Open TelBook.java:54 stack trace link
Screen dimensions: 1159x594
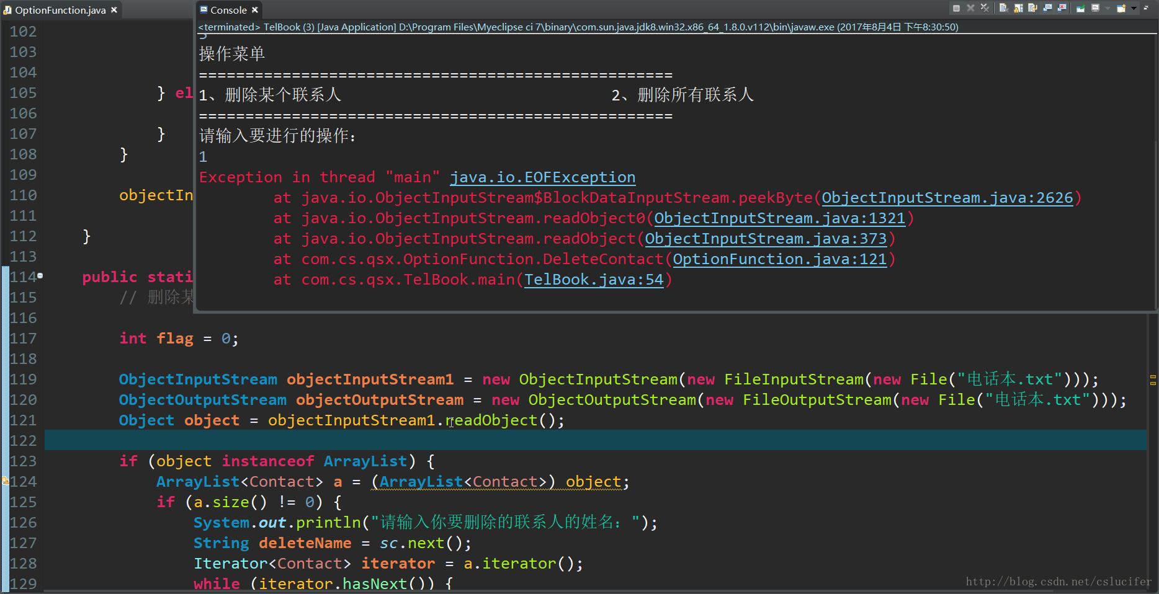(x=594, y=280)
